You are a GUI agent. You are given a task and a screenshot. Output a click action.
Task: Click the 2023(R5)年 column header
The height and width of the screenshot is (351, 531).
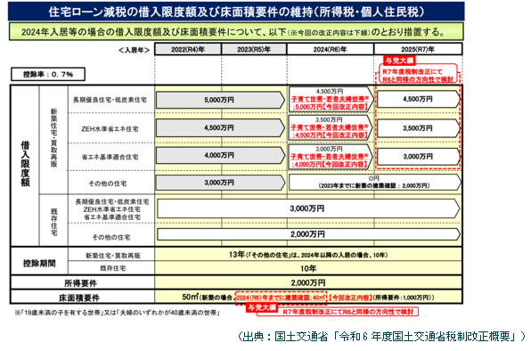tap(254, 49)
